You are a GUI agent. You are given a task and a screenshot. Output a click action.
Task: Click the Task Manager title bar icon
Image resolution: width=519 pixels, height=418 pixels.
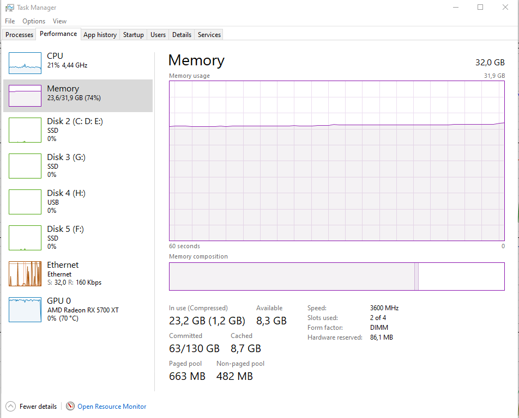point(9,8)
